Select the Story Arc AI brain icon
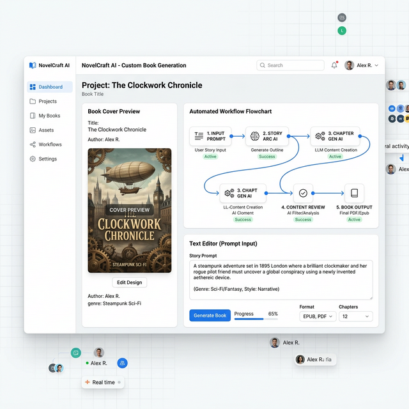Viewport: 409px width, 409px height. [254, 136]
